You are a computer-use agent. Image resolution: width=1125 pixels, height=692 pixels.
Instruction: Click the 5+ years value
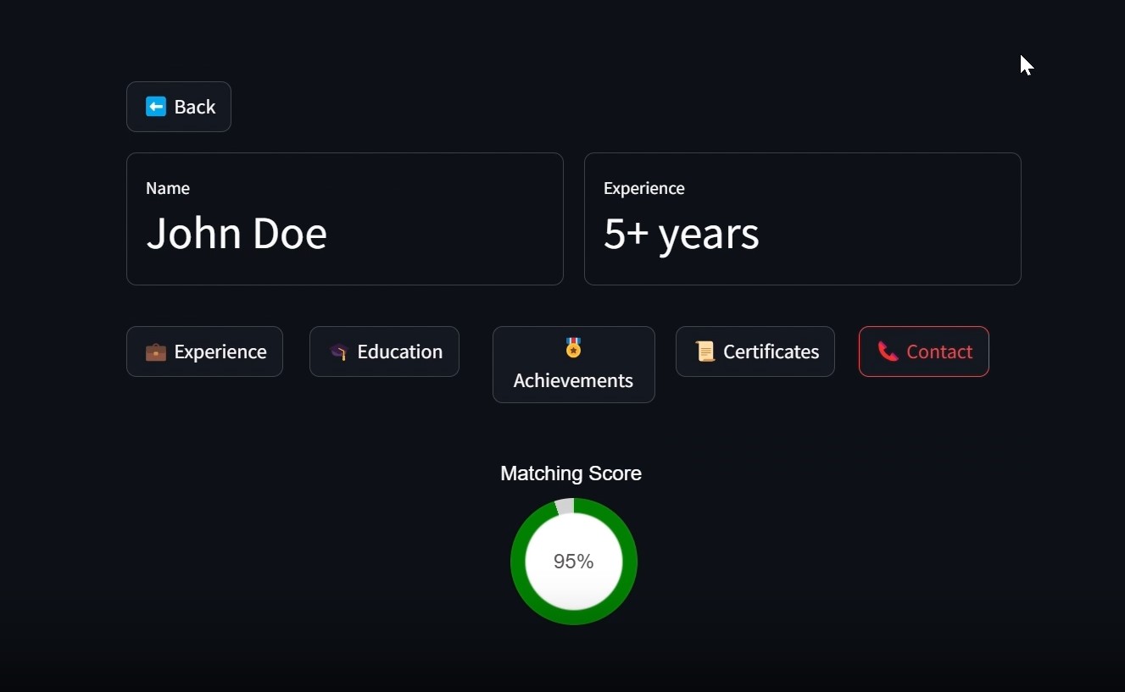coord(682,234)
